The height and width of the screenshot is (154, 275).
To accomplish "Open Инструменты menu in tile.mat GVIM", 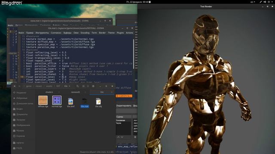I will [42, 33].
